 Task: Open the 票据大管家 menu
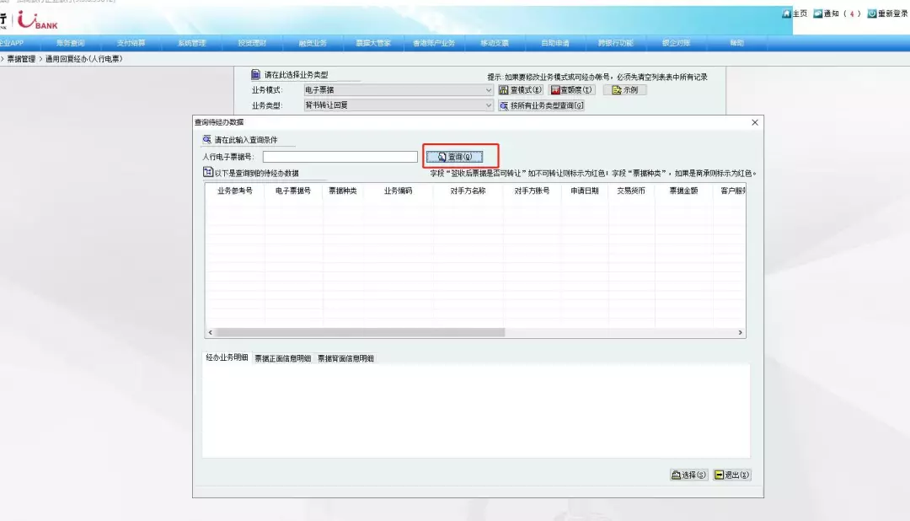pos(372,43)
